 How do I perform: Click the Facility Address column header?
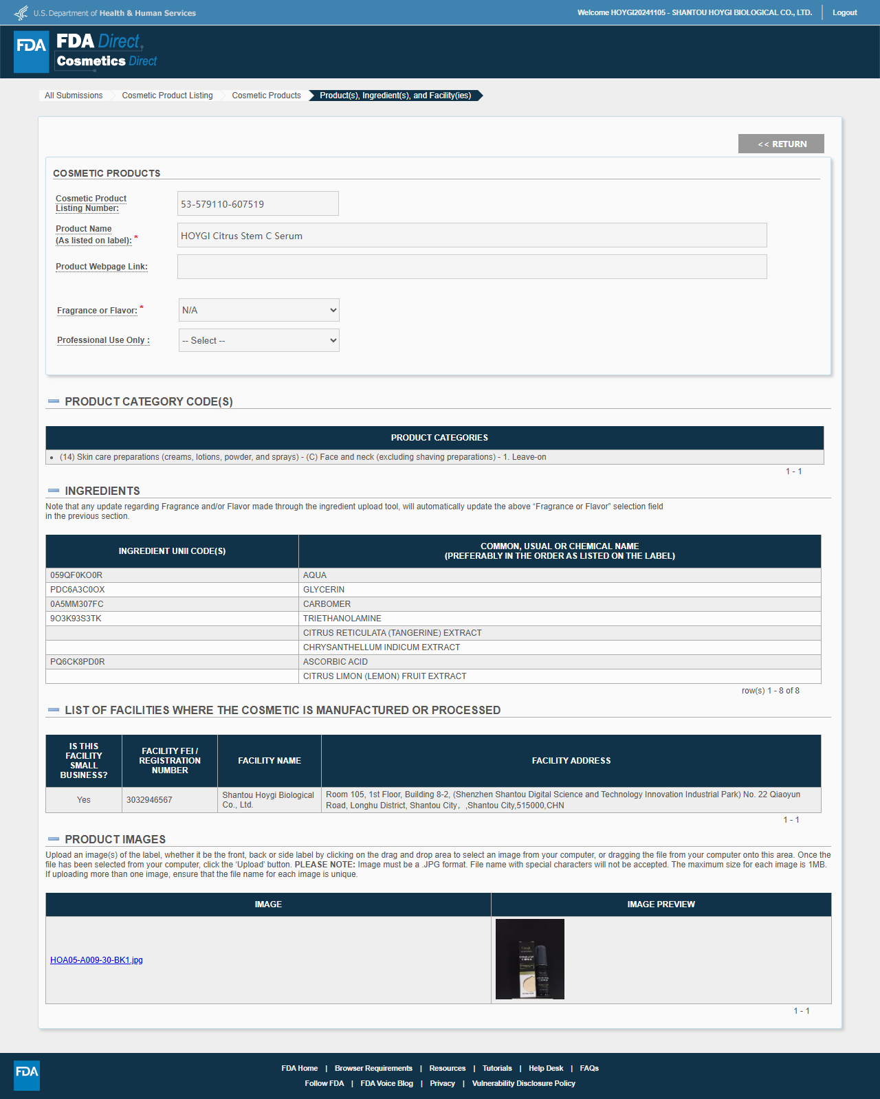click(571, 761)
